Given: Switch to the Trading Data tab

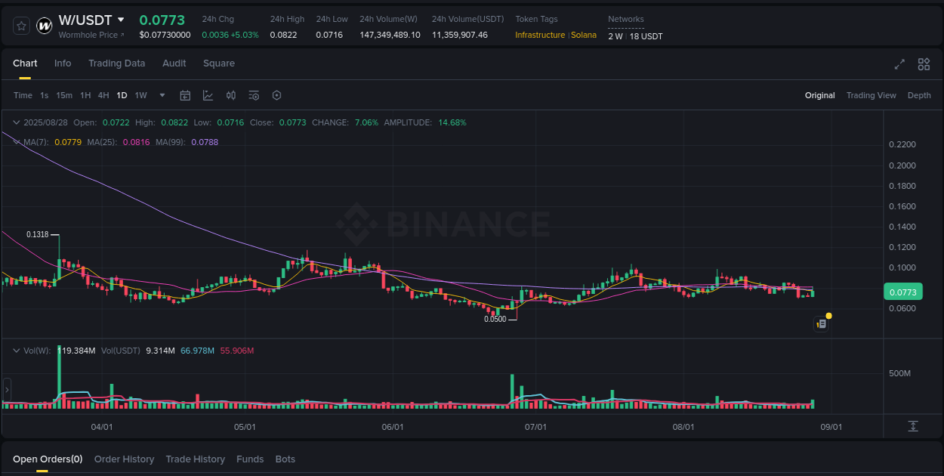Looking at the screenshot, I should pos(116,63).
